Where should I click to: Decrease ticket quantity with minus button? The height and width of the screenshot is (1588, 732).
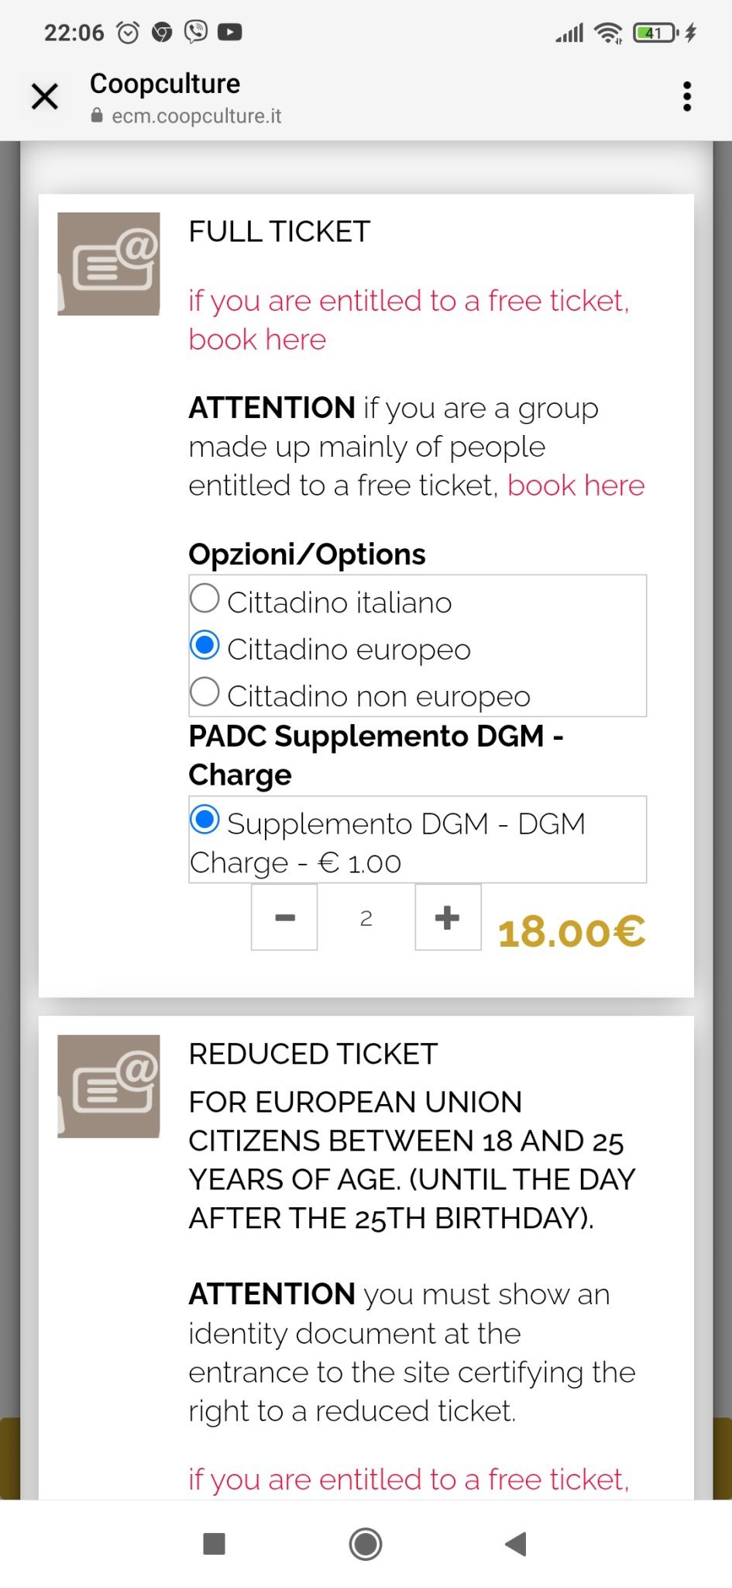(x=284, y=917)
